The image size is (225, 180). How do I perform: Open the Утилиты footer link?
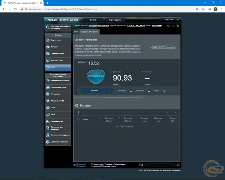108,164
